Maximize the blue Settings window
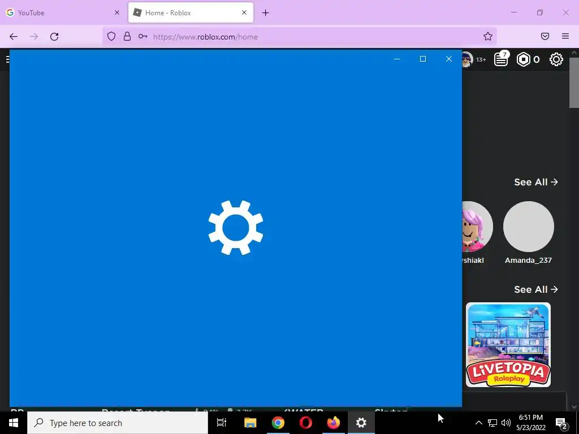Screen dimensions: 579x434 [423, 59]
